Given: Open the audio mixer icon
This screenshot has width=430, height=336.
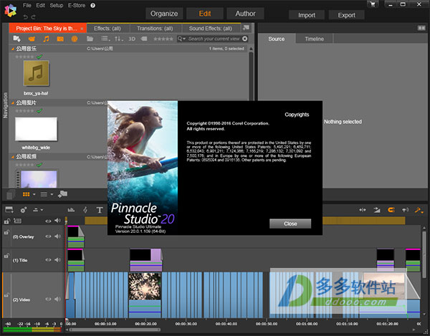Looking at the screenshot, I should tap(71, 210).
